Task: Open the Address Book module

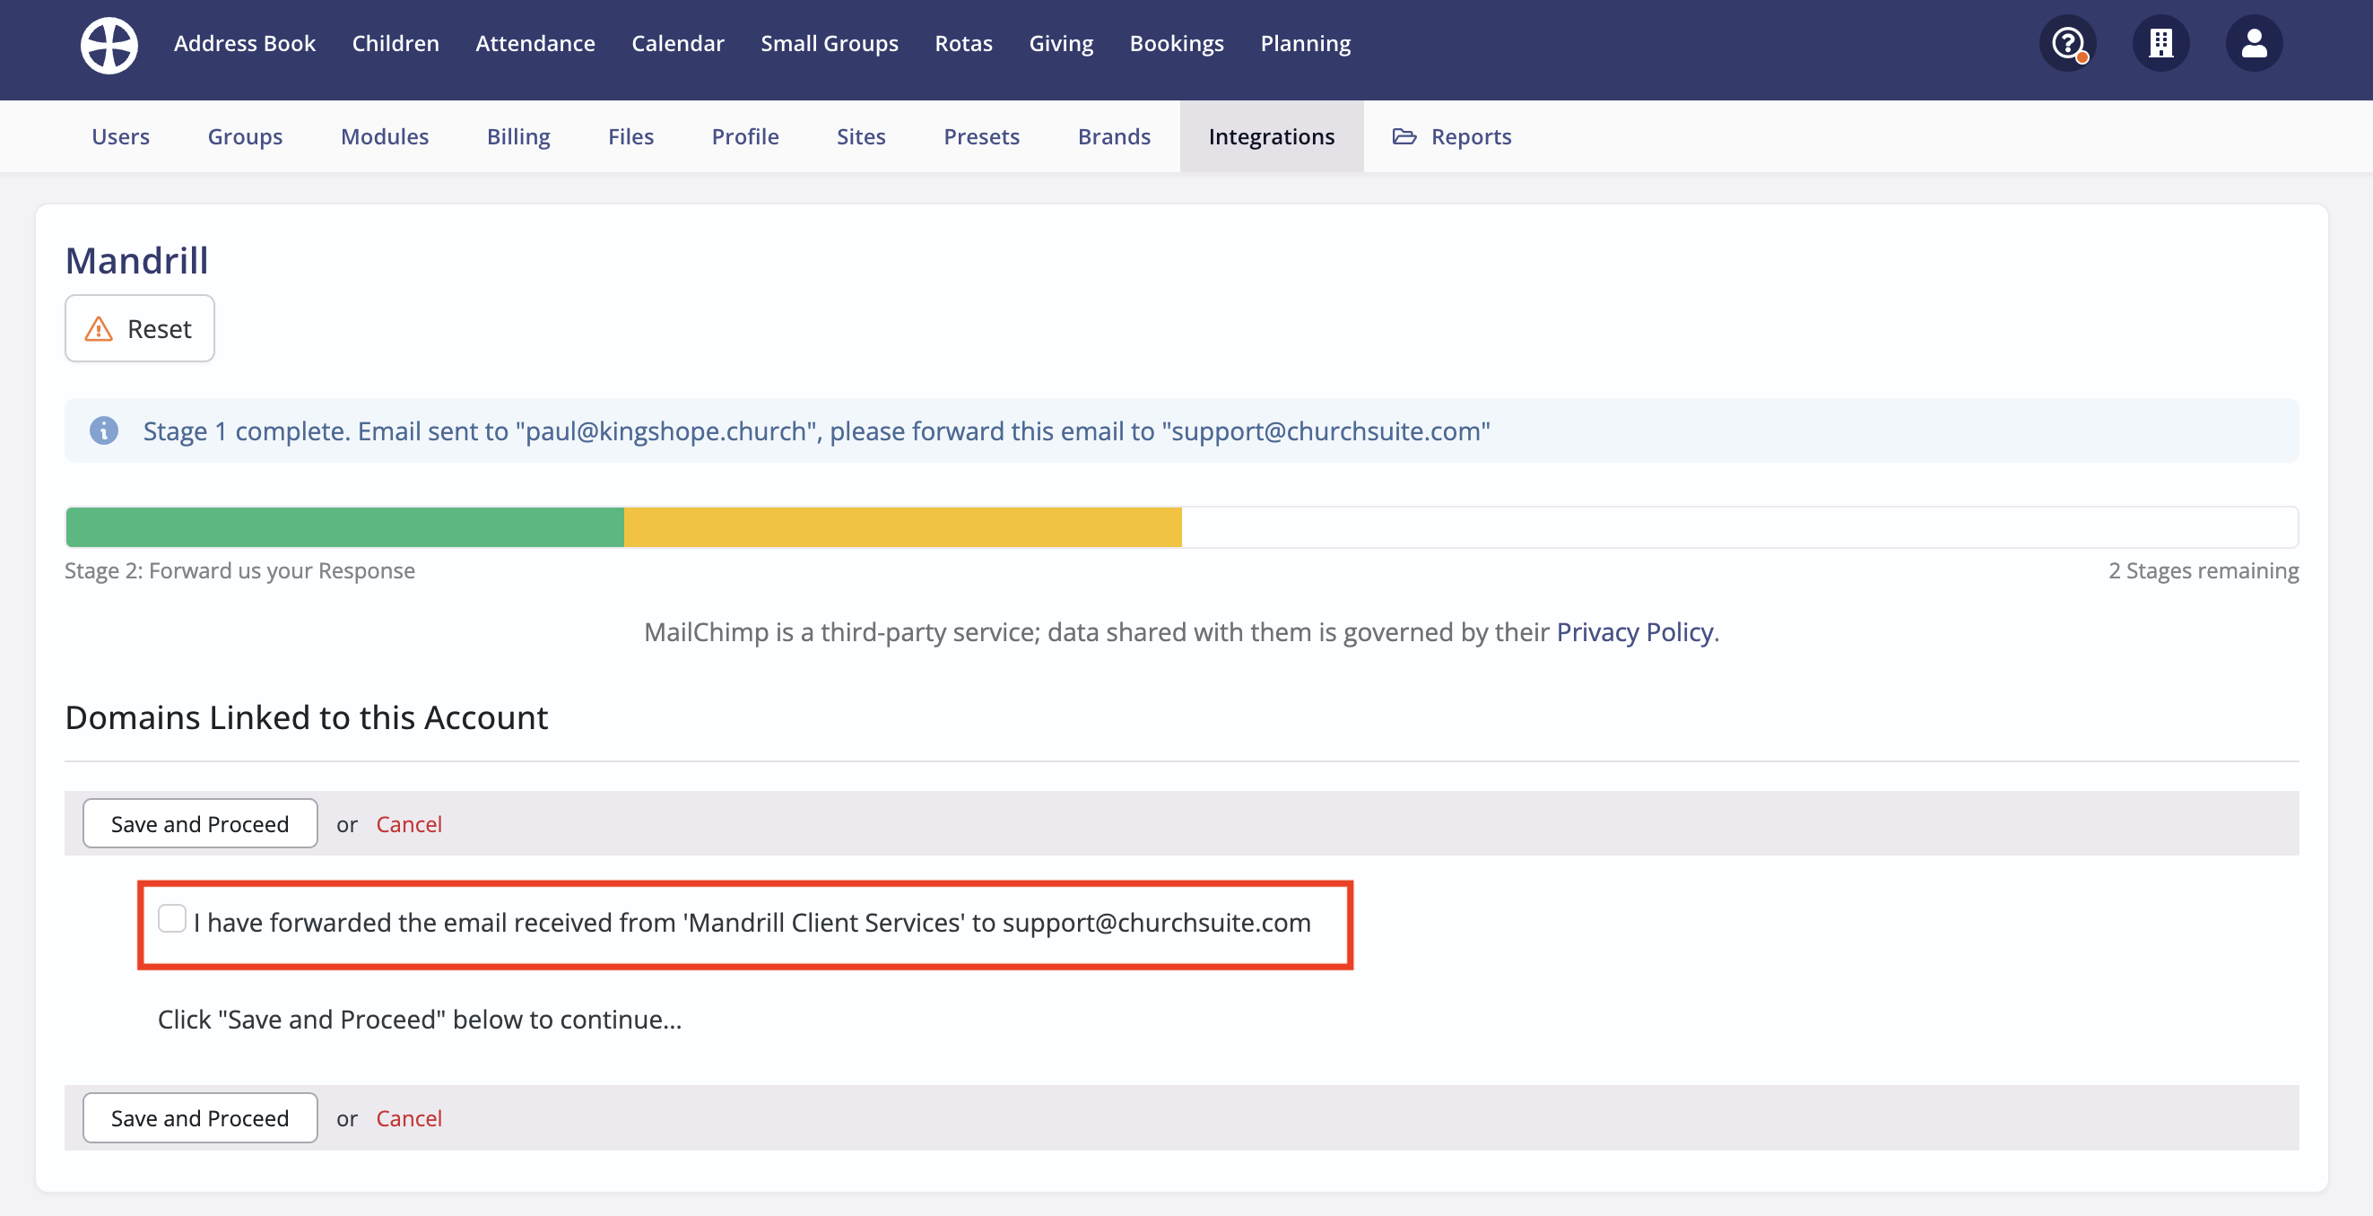Action: click(244, 43)
